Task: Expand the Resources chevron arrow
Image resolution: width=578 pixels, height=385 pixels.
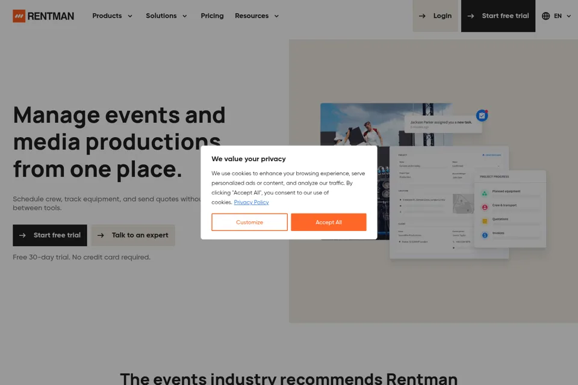Action: [276, 16]
